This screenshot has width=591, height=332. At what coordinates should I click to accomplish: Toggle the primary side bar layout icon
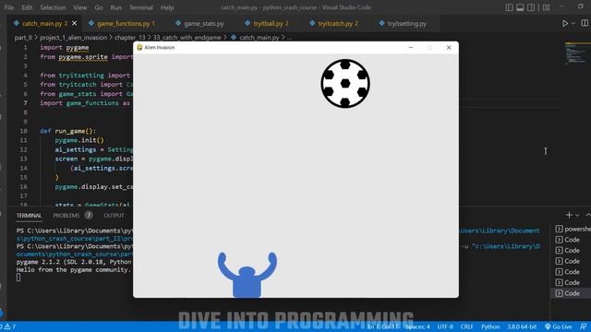tap(509, 7)
